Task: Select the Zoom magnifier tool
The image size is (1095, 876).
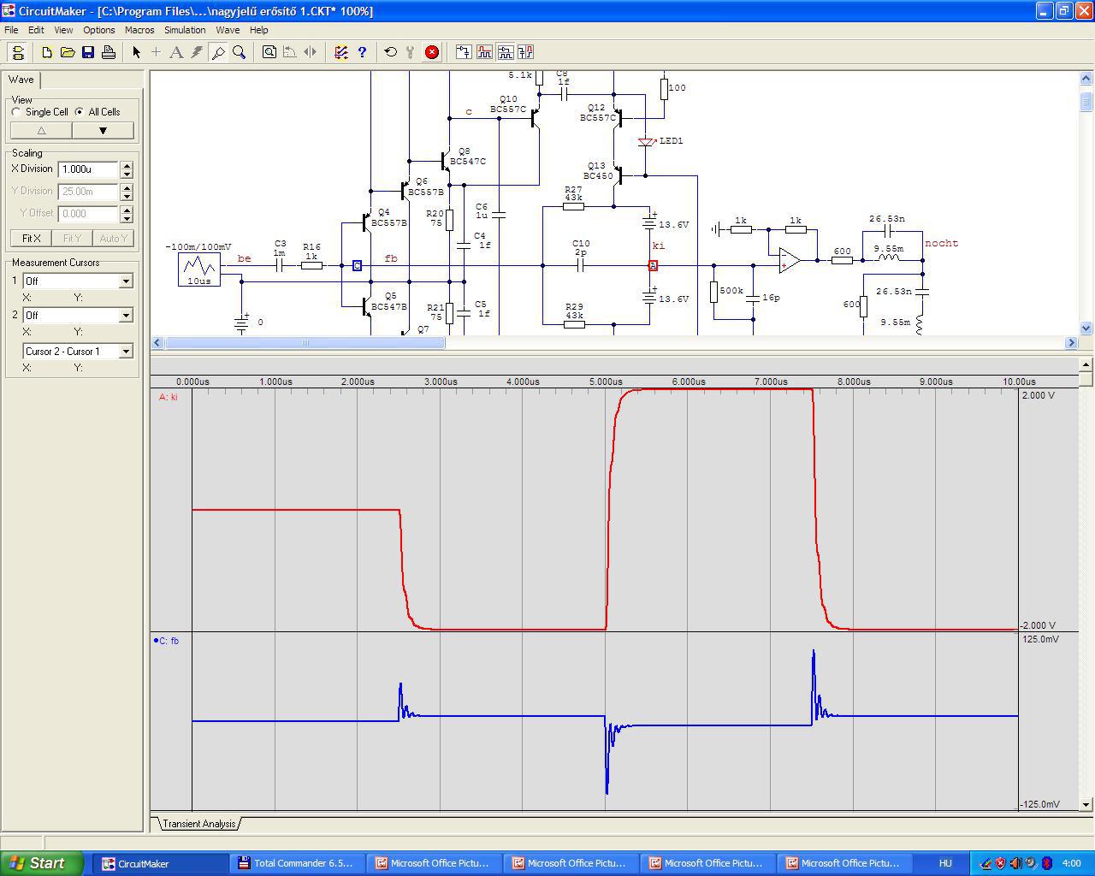Action: pyautogui.click(x=240, y=52)
